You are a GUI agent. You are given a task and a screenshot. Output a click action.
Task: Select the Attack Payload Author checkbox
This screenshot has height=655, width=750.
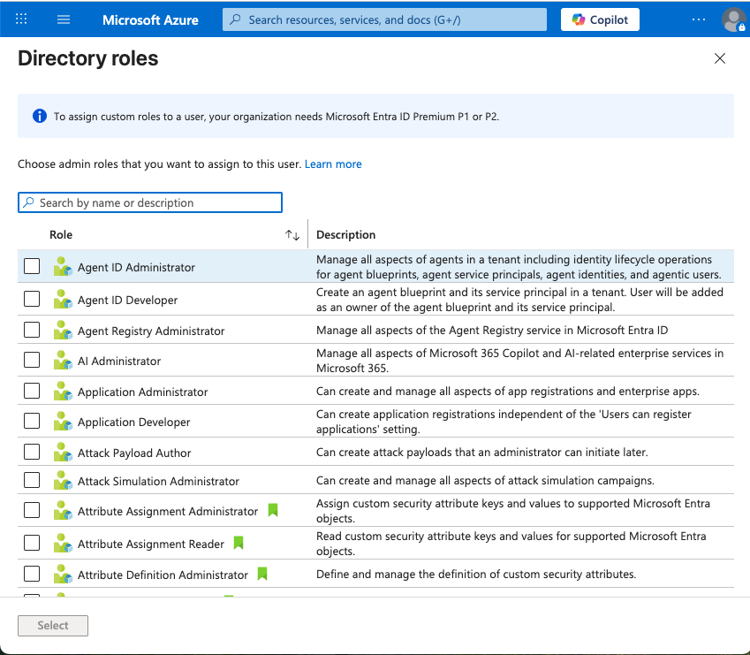pos(32,453)
